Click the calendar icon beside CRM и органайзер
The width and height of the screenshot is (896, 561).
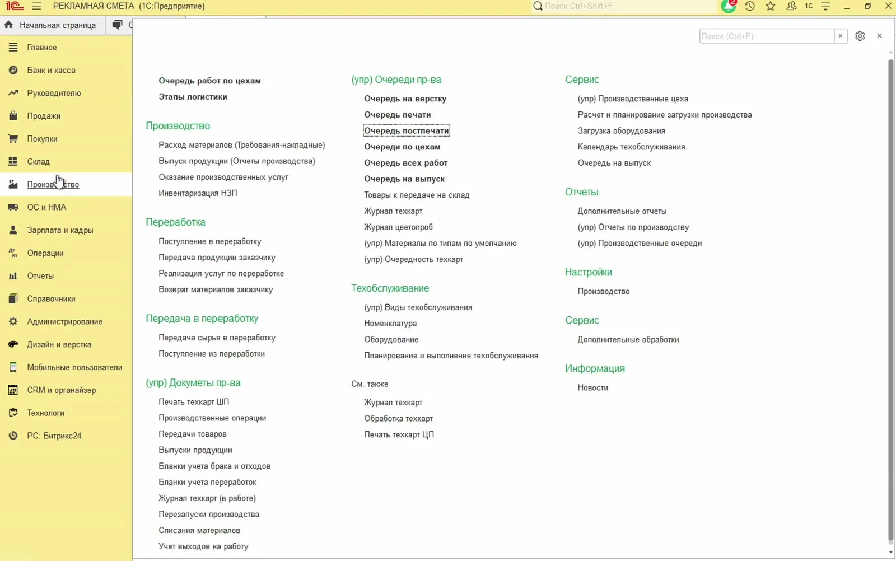pyautogui.click(x=13, y=390)
